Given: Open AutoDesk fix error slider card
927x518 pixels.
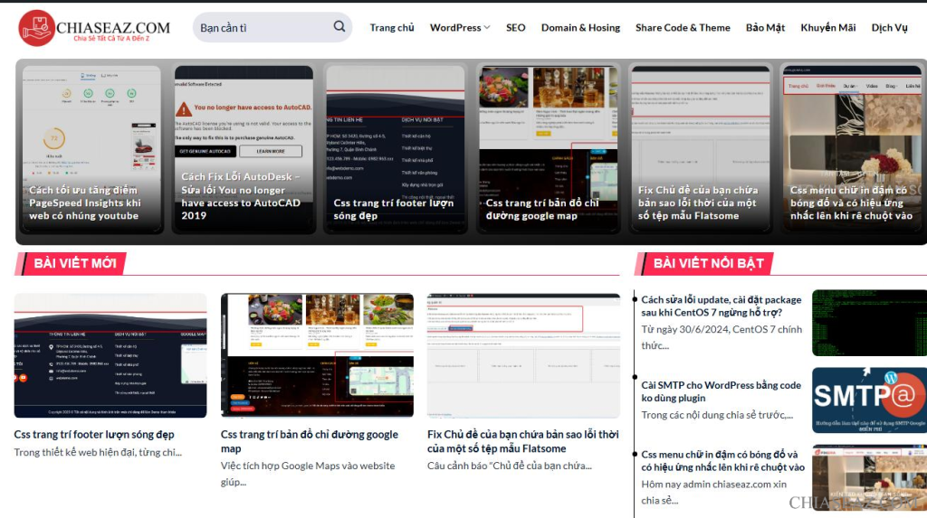Looking at the screenshot, I should click(x=244, y=149).
